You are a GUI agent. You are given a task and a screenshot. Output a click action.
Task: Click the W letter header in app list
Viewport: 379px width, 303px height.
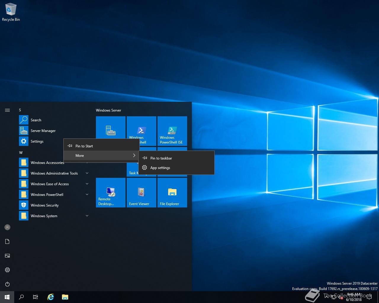(20, 153)
